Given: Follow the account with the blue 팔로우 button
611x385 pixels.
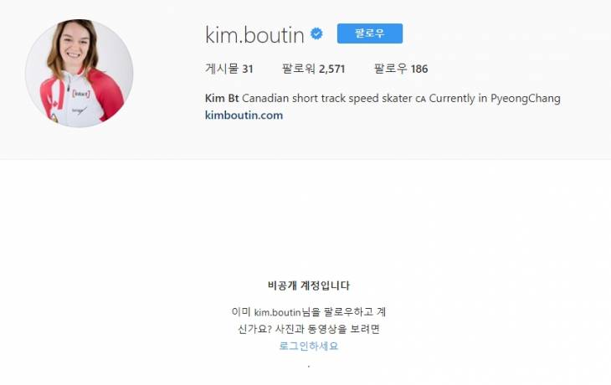Looking at the screenshot, I should (x=370, y=33).
